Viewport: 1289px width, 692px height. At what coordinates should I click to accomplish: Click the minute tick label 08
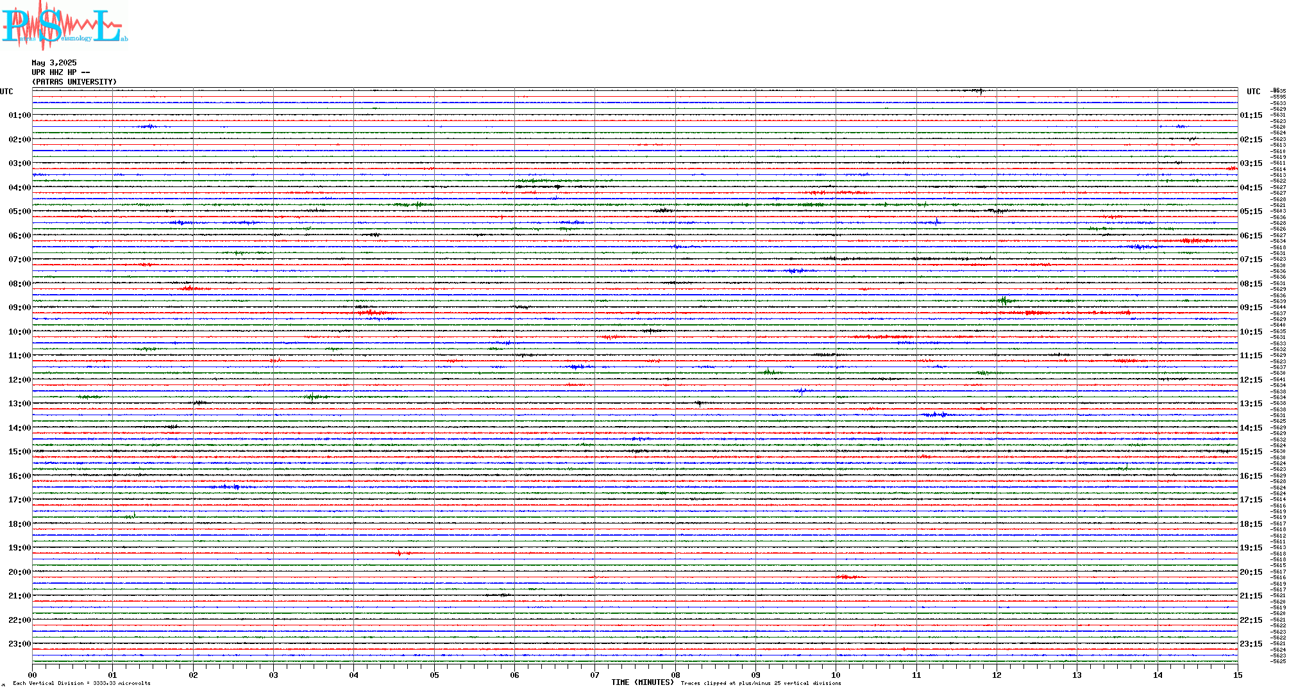click(x=675, y=675)
